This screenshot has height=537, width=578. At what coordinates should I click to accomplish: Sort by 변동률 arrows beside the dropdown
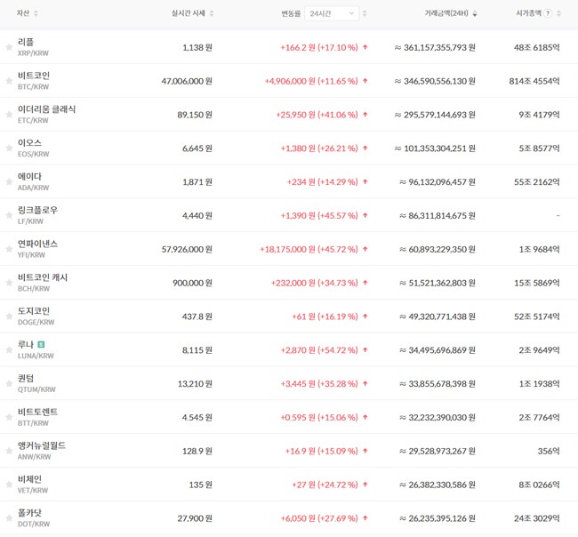click(x=365, y=13)
